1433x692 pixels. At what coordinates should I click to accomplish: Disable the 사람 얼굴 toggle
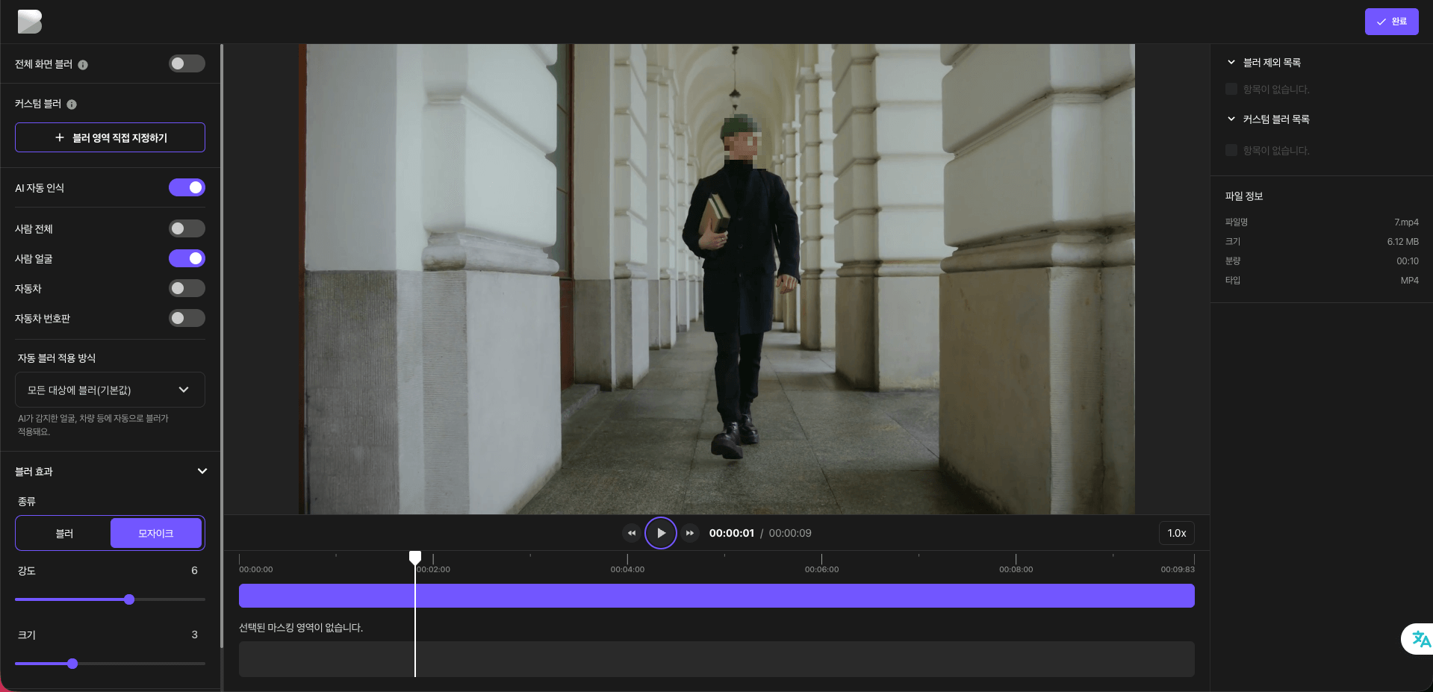pos(187,258)
